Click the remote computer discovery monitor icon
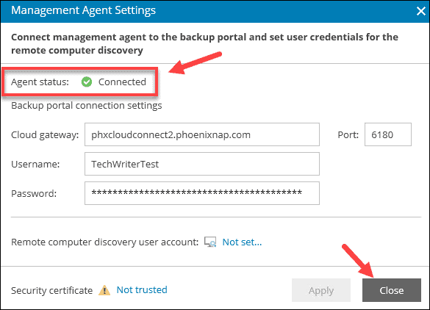Image resolution: width=430 pixels, height=310 pixels. tap(210, 242)
